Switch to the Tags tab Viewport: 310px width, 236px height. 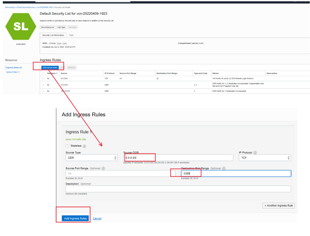pos(71,35)
